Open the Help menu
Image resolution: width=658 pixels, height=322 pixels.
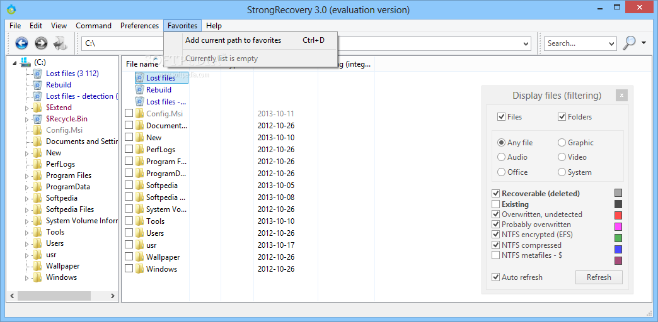pos(214,26)
